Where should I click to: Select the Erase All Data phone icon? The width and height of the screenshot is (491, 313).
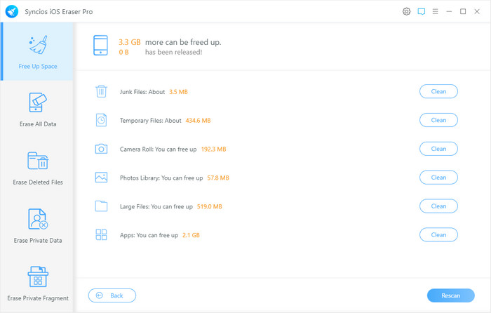38,102
